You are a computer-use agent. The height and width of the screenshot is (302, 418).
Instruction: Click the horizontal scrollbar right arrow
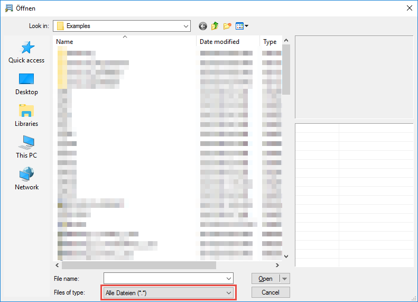277,265
